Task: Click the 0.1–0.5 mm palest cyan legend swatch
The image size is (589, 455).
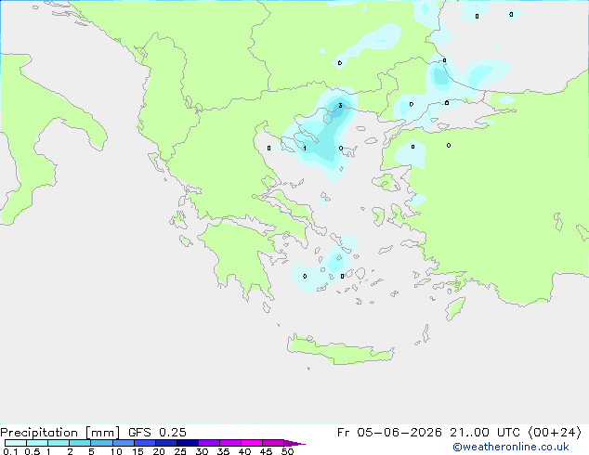Action: tap(16, 443)
